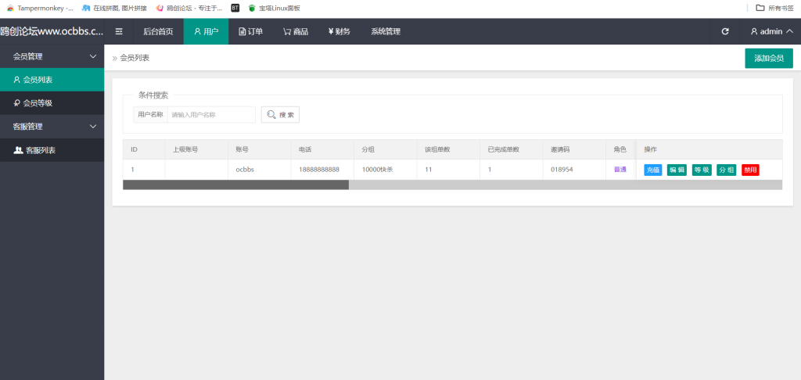Open 会员等级 in the sidebar
The image size is (801, 380).
tap(52, 103)
